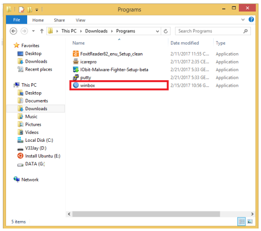This screenshot has height=231, width=261.
Task: Click the scroll right arrow
Action: pos(252,214)
